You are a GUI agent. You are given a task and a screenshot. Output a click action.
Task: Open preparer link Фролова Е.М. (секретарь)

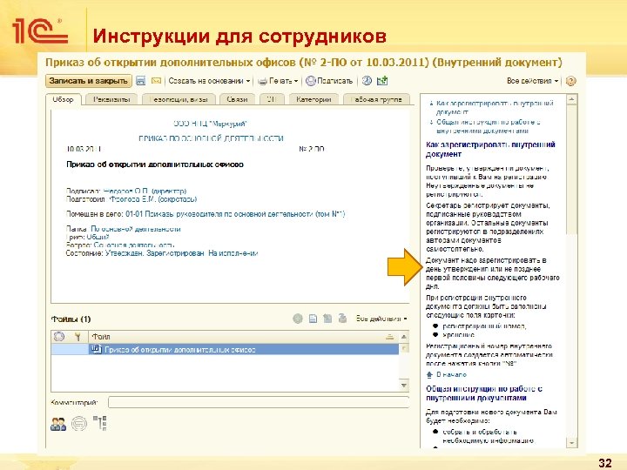tap(153, 199)
